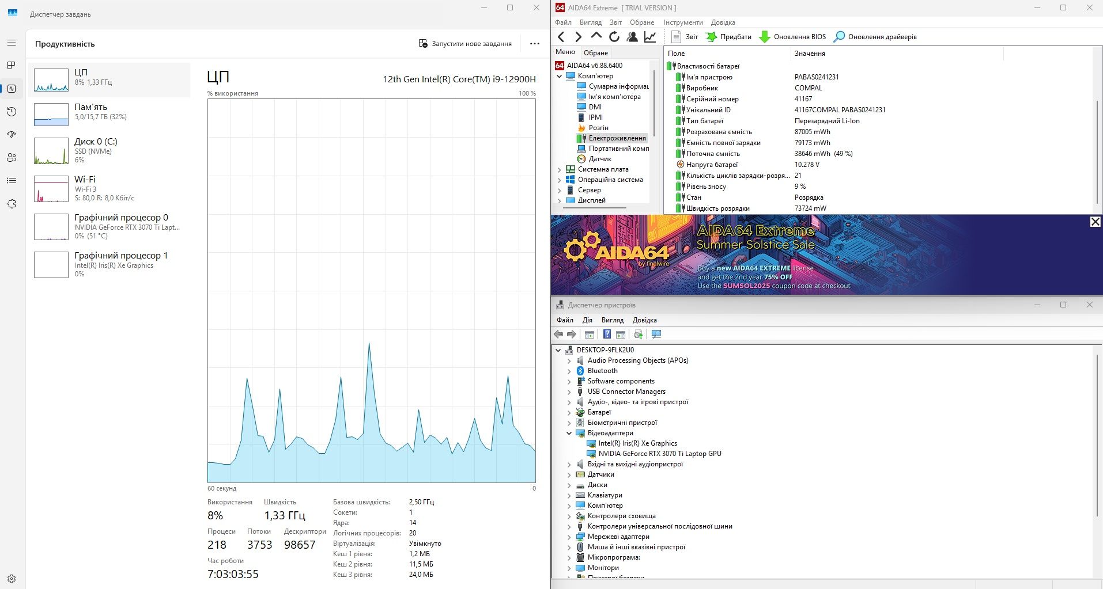Open Processes page icon in Task Manager sidebar
Screen dimensions: 1103x589
[x=12, y=66]
